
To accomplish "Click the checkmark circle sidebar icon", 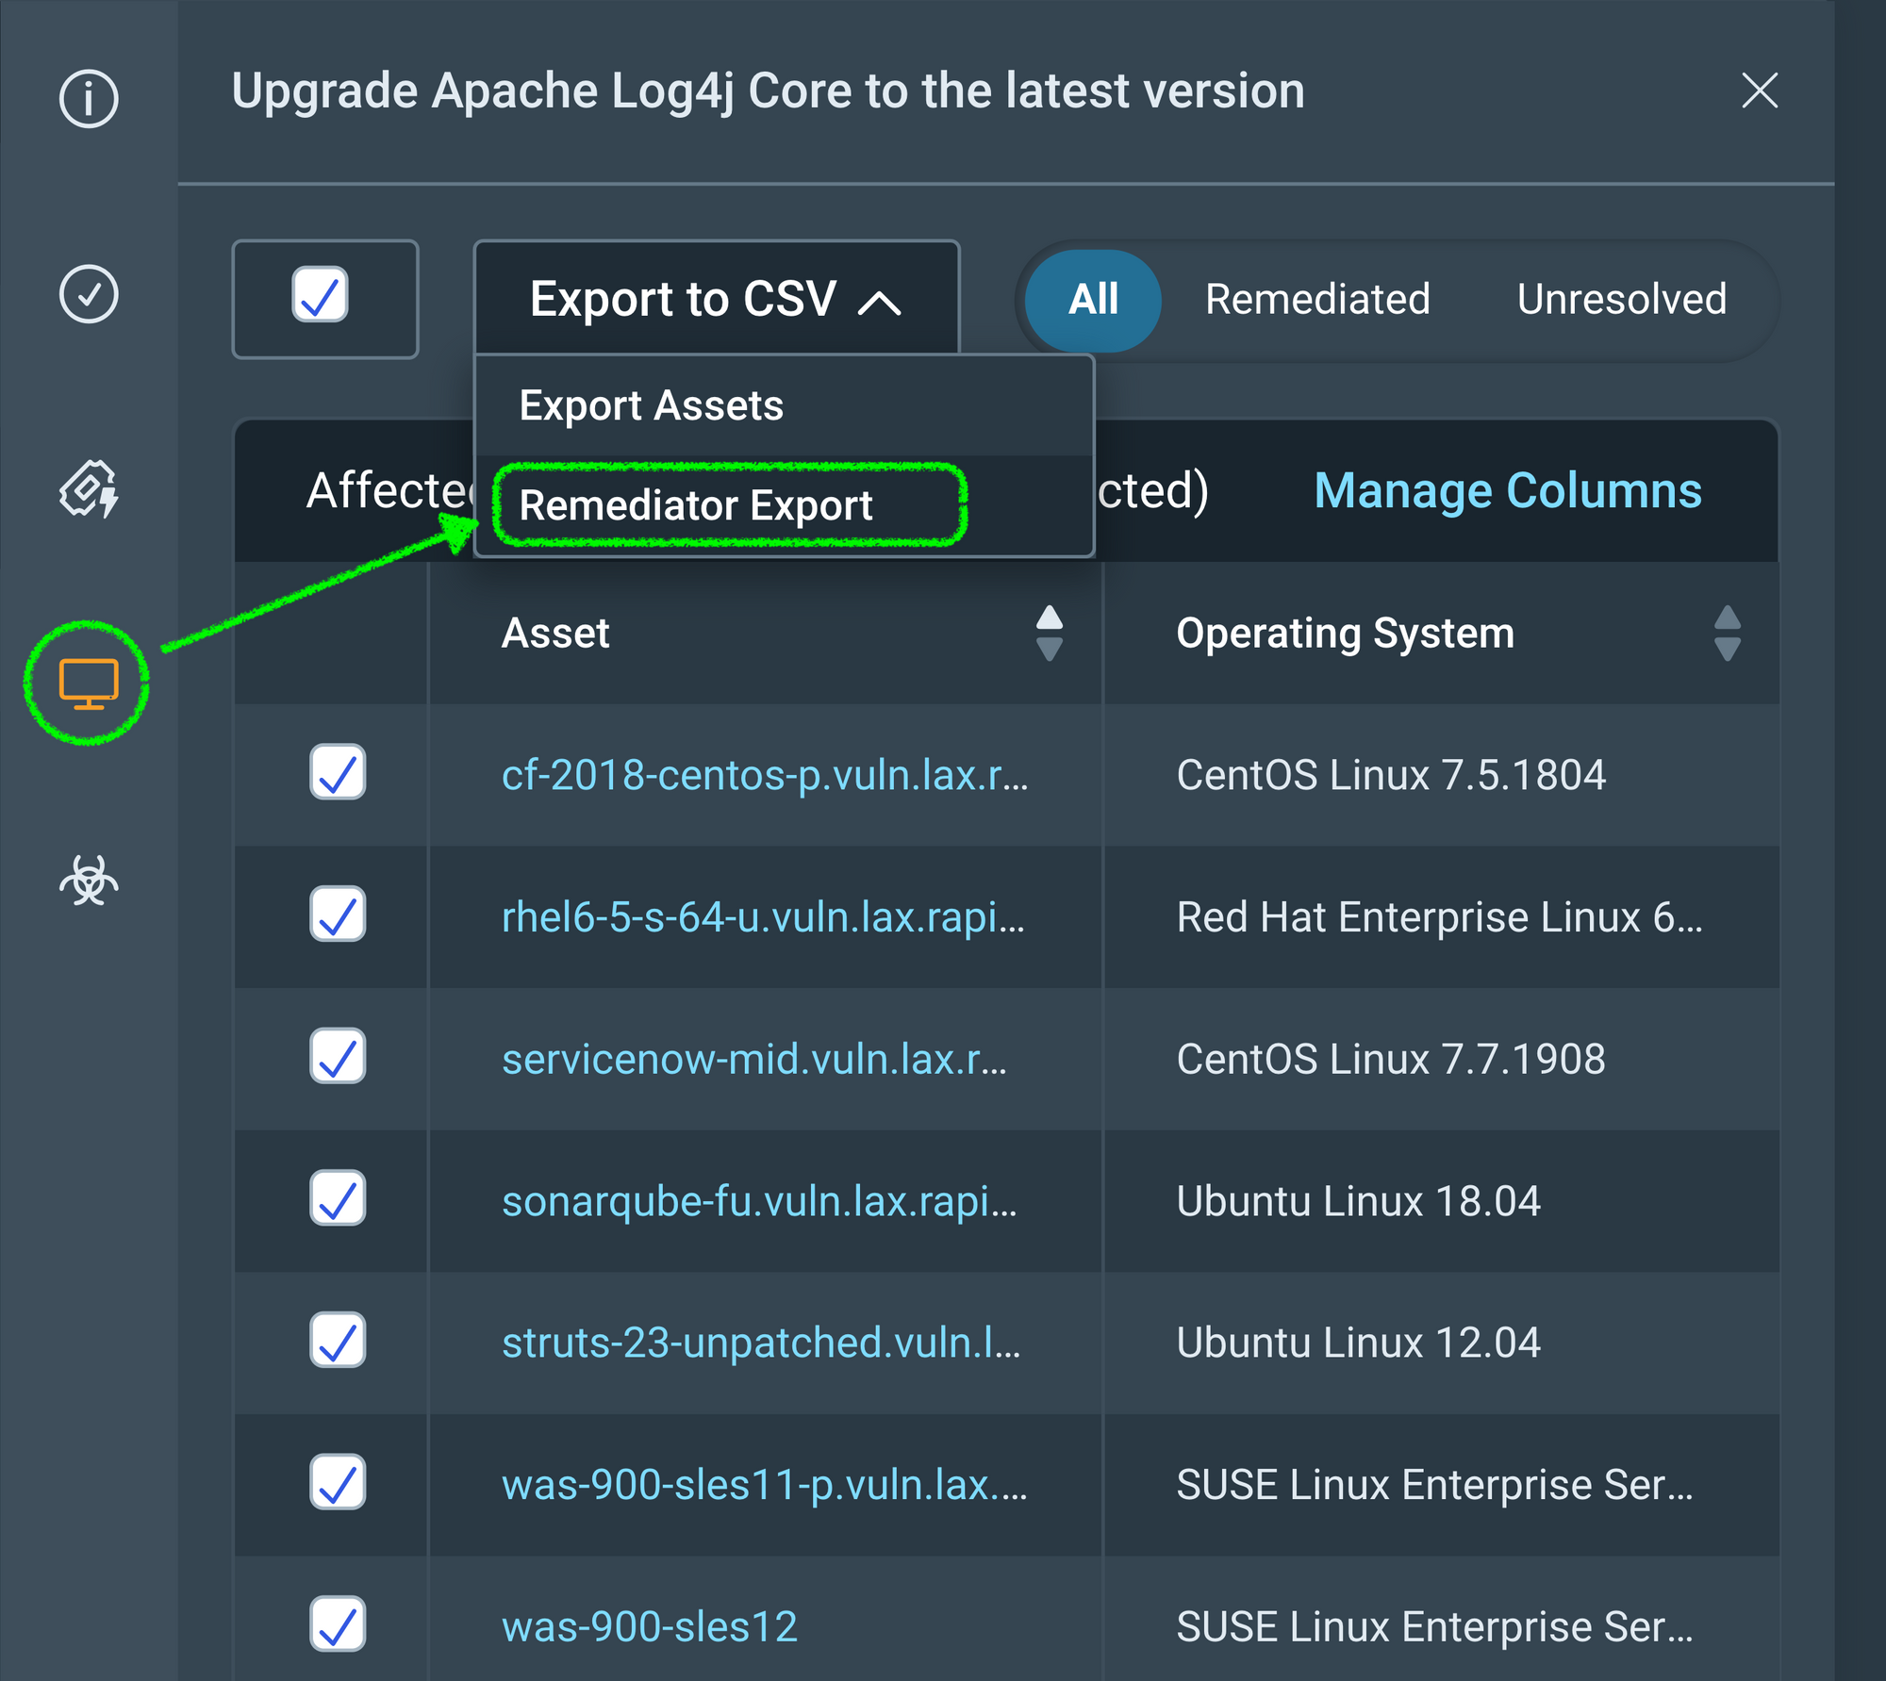I will pos(89,294).
